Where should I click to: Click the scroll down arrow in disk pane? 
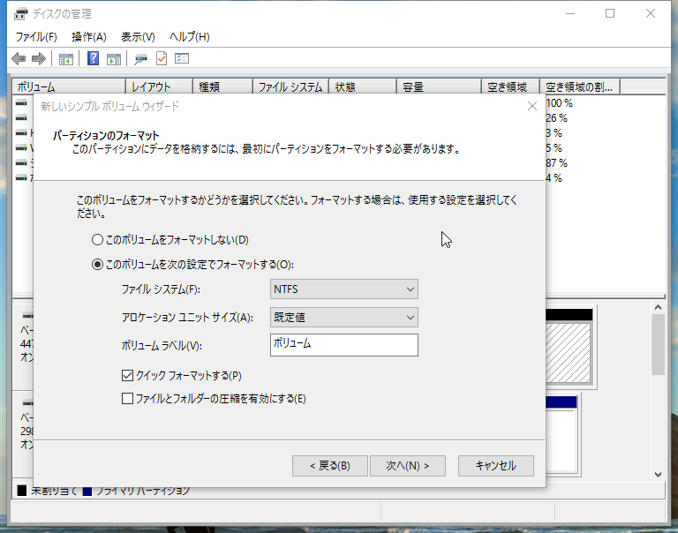click(x=658, y=474)
